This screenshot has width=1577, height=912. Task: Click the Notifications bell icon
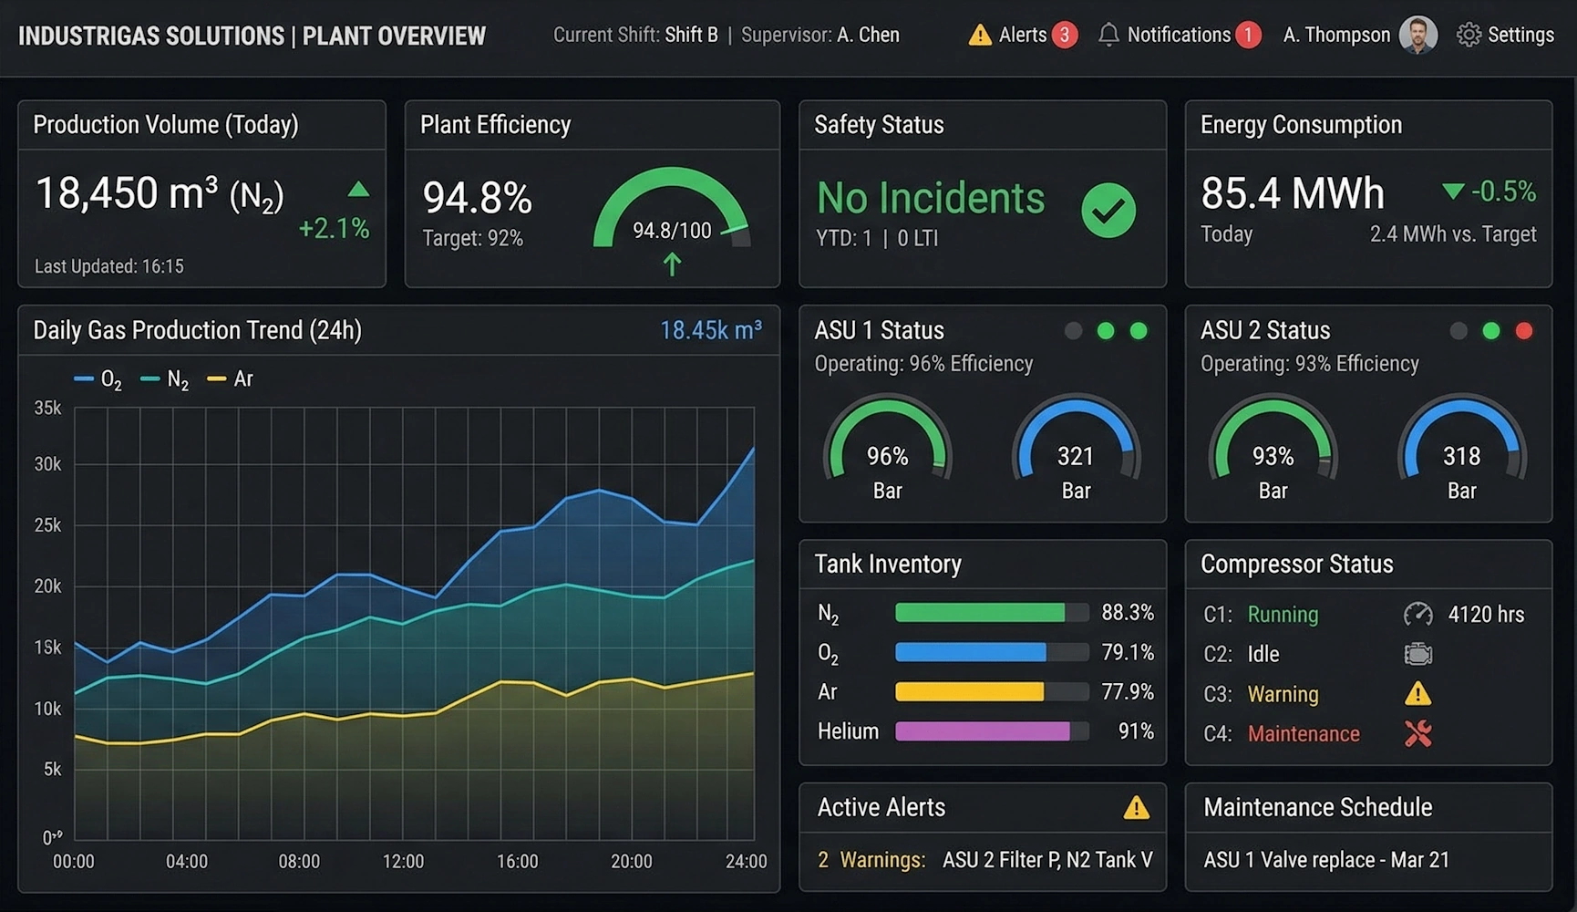(x=1108, y=34)
